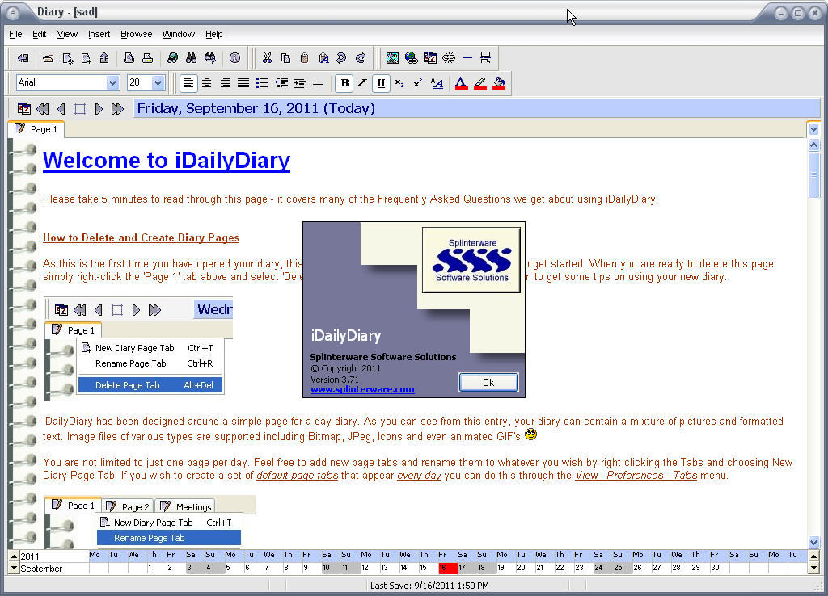Toggle Bold formatting
828x596 pixels.
pyautogui.click(x=344, y=82)
